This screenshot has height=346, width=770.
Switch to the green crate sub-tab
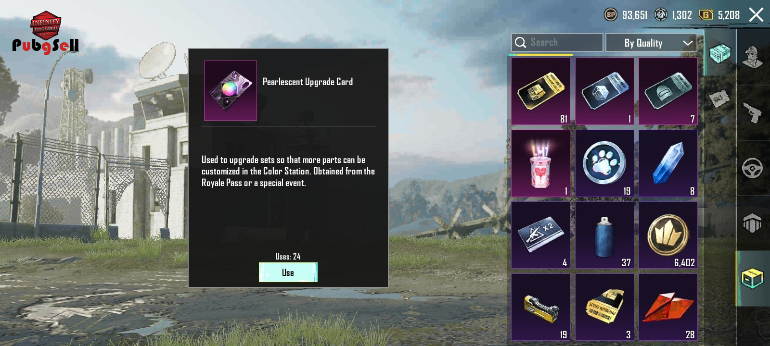coord(720,53)
